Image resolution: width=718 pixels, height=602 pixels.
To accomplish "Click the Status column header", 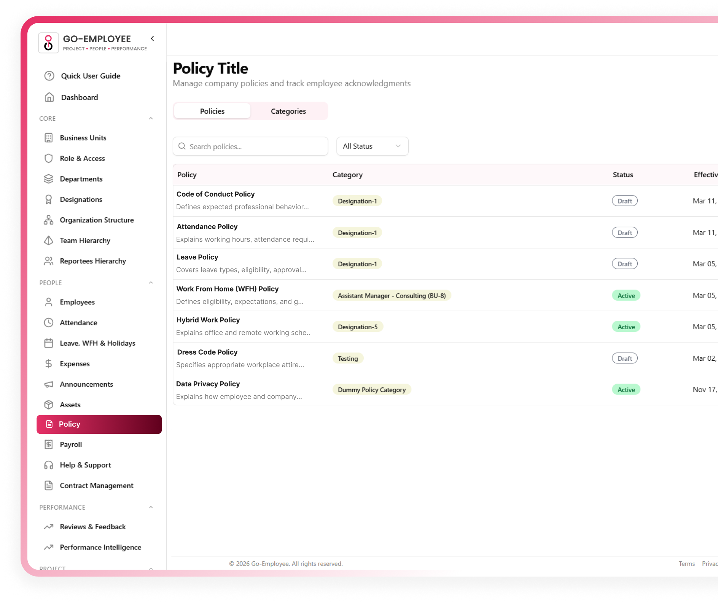I will (x=623, y=175).
